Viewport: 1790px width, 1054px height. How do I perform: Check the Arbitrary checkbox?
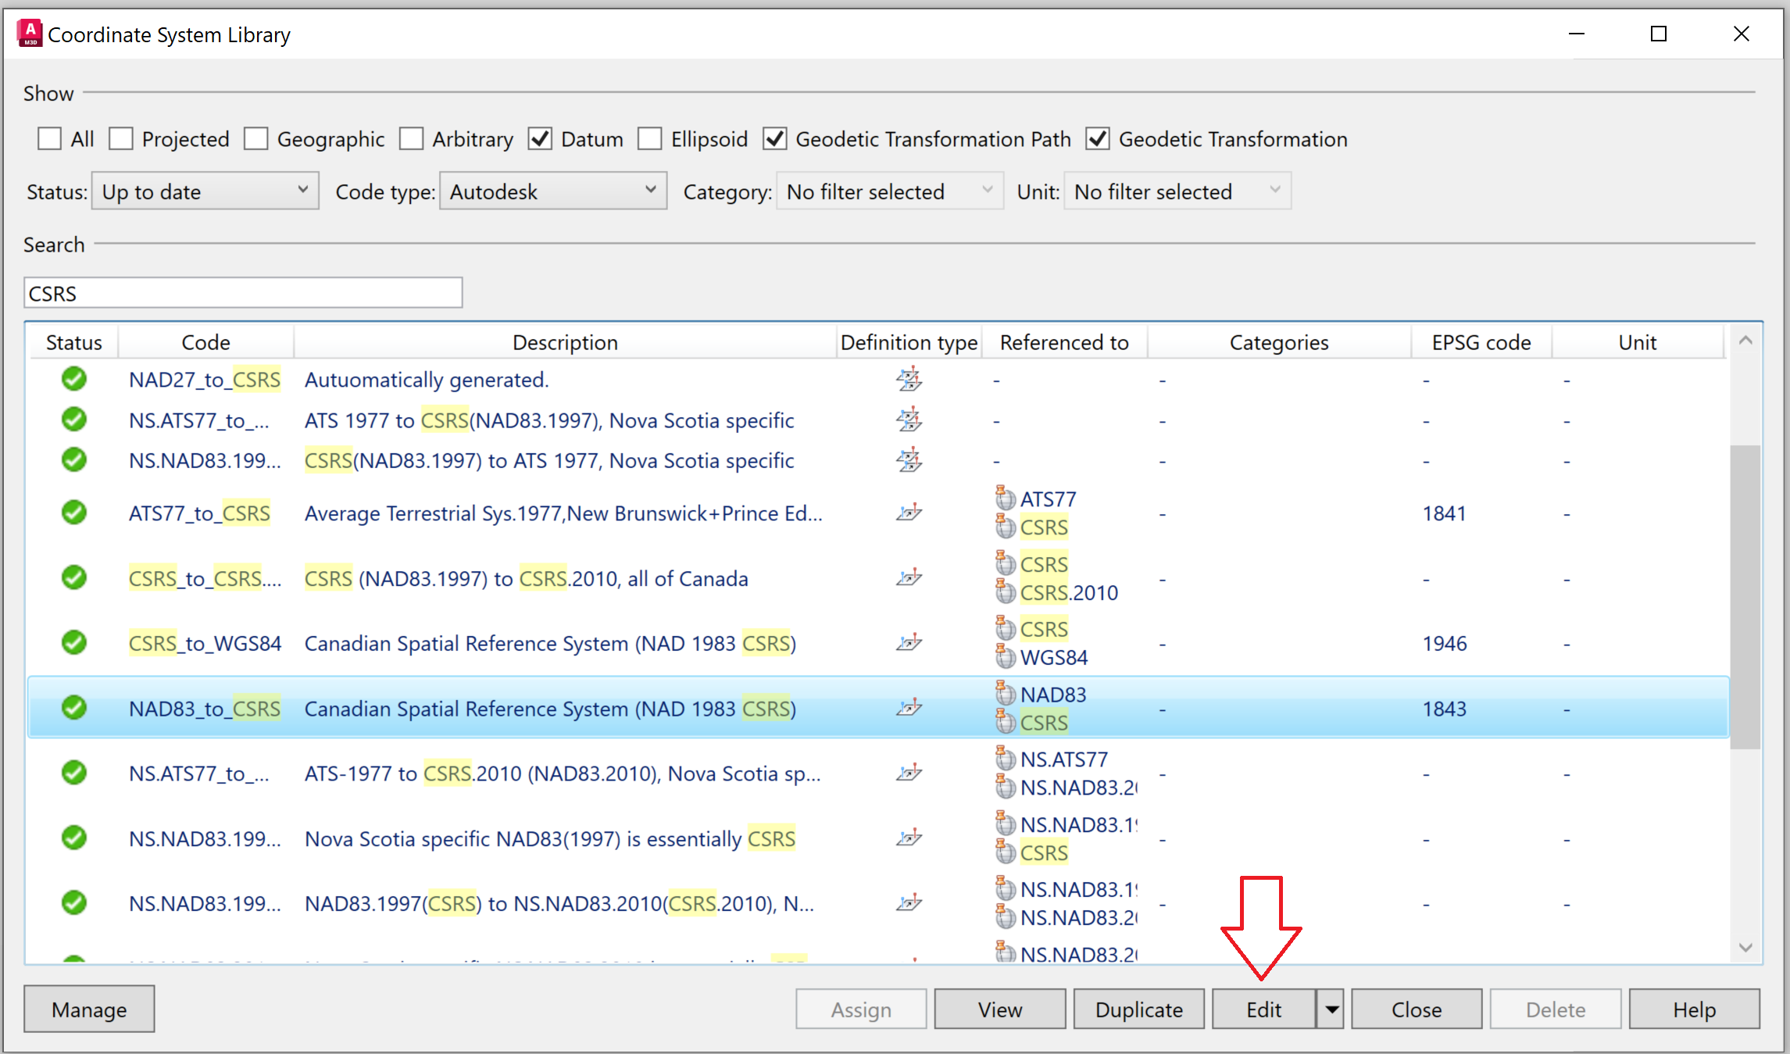pyautogui.click(x=412, y=138)
